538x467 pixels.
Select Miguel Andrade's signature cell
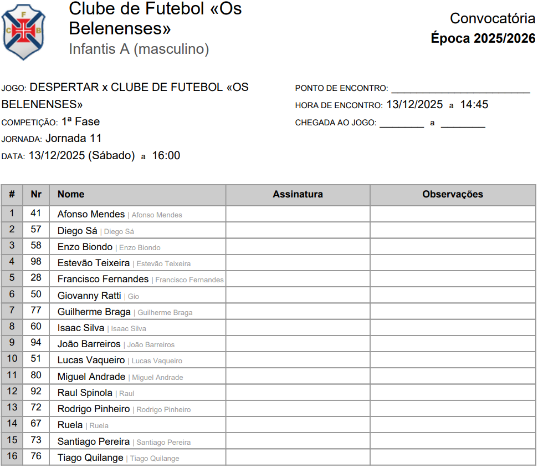click(x=298, y=377)
